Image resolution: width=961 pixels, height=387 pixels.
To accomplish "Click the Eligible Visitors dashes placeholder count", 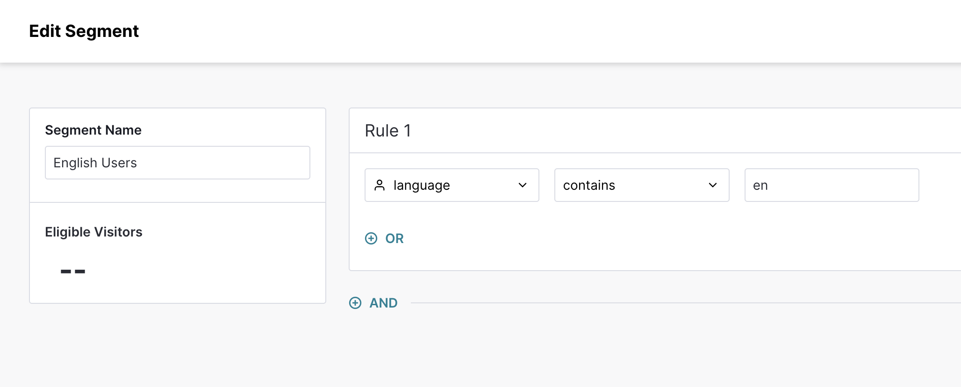I will tap(73, 271).
